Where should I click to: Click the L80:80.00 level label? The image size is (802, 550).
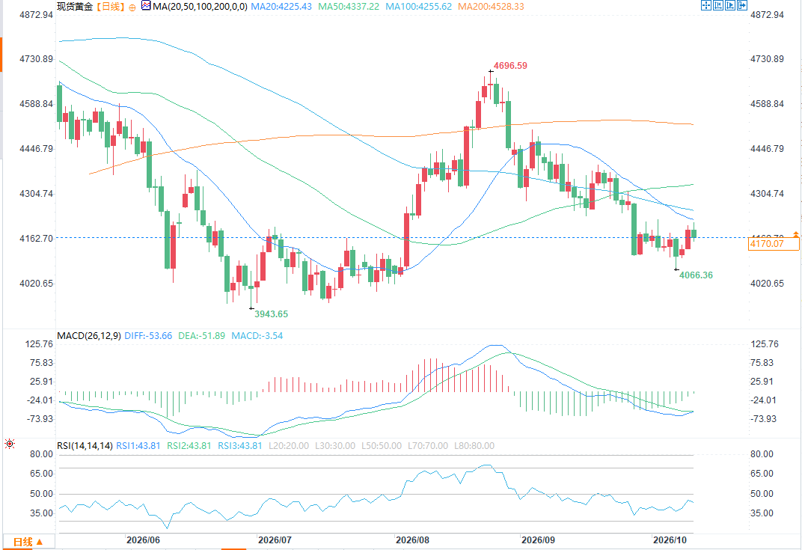[x=474, y=446]
